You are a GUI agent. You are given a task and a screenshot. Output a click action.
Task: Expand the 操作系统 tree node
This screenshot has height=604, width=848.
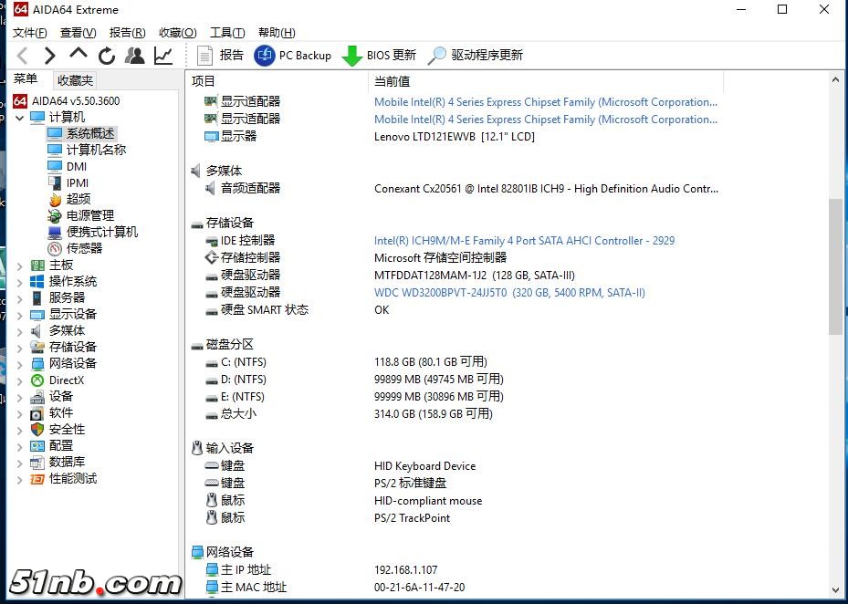tap(20, 282)
